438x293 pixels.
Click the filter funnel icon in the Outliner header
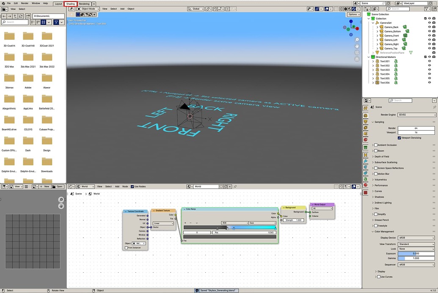pyautogui.click(x=427, y=8)
